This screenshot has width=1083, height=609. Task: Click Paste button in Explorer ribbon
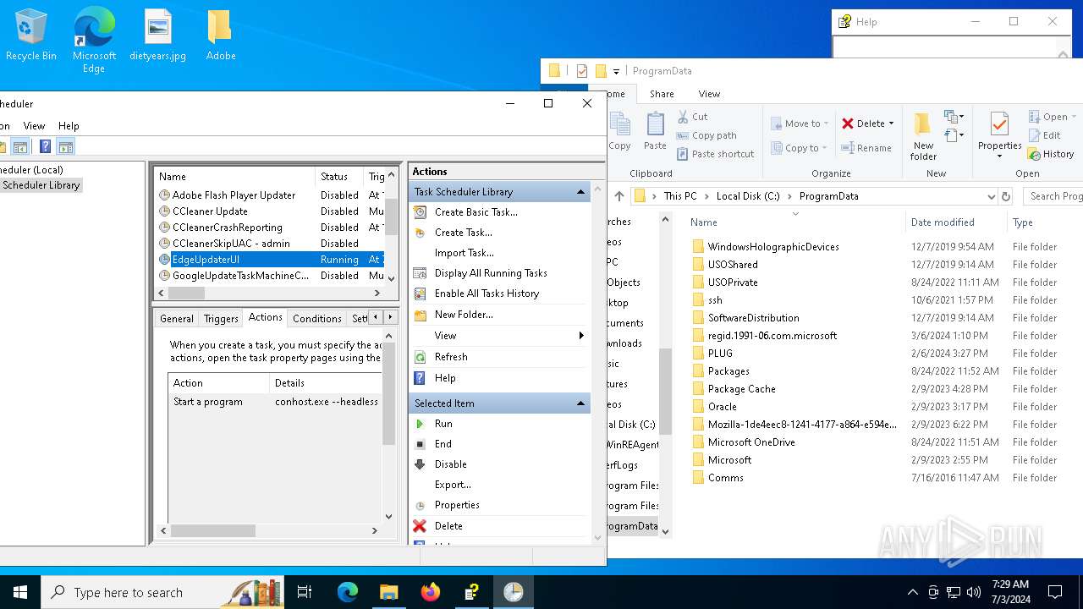point(655,131)
